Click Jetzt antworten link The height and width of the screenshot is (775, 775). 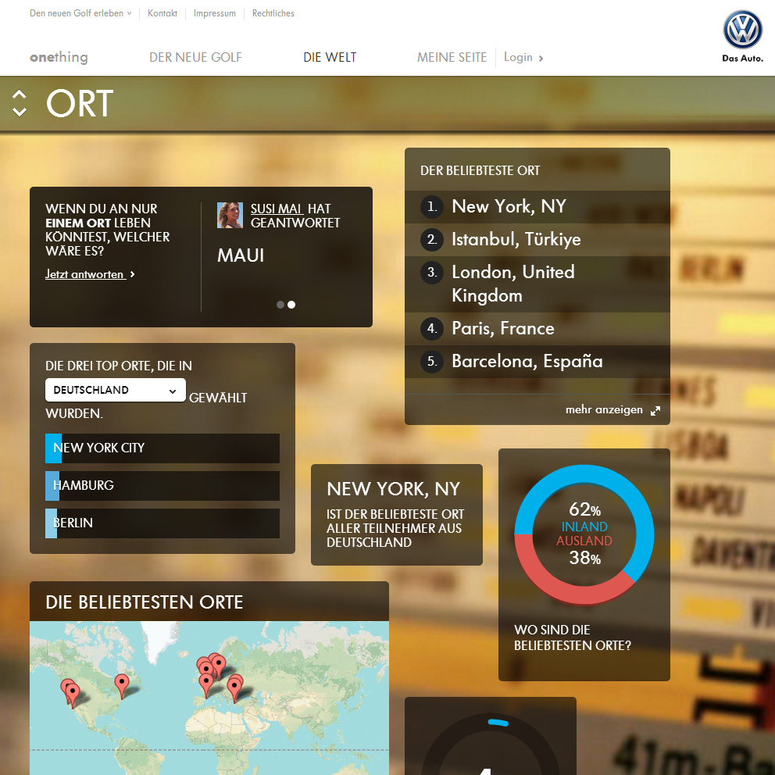(84, 274)
